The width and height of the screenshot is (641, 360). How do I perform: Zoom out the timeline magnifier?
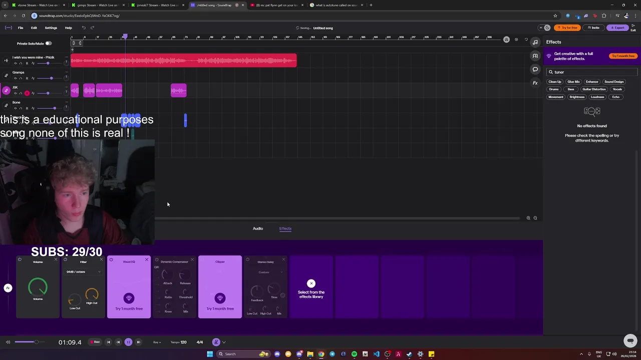click(535, 218)
